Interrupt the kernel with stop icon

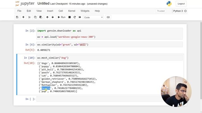point(69,17)
